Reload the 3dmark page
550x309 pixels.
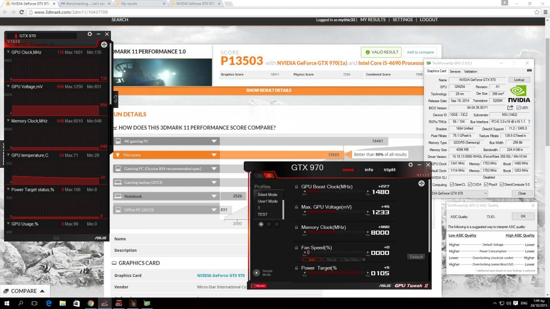point(22,12)
